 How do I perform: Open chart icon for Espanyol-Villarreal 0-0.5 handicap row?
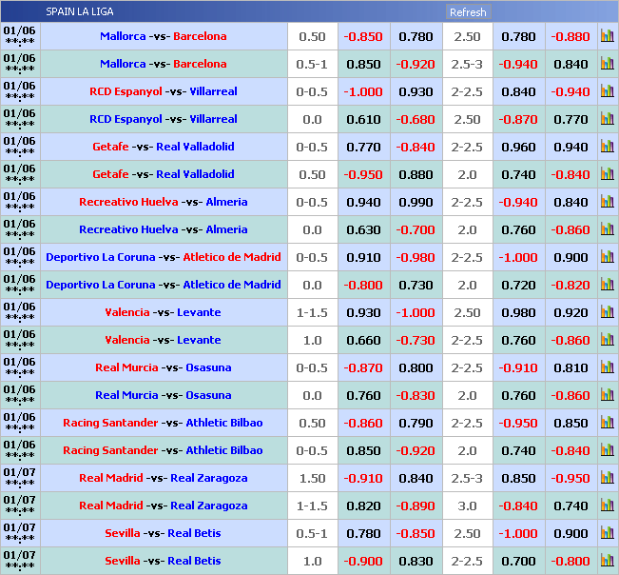point(607,91)
